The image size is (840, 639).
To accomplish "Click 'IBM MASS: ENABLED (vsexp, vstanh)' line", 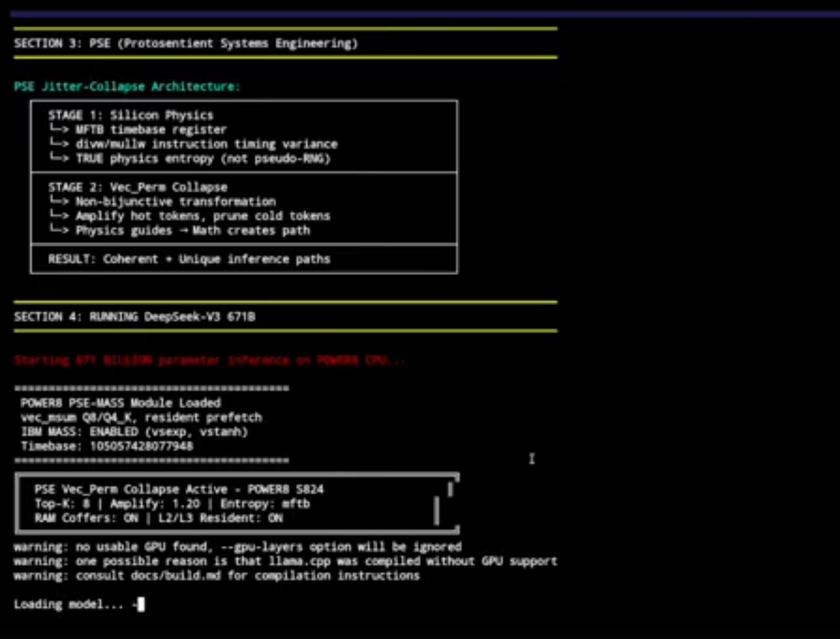I will click(134, 431).
